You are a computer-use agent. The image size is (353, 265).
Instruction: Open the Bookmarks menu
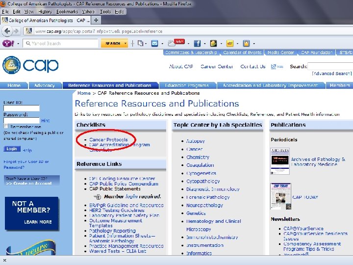tap(67, 11)
